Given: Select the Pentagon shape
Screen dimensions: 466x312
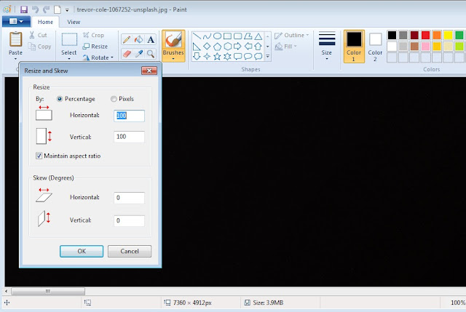Looking at the screenshot, I should [217, 47].
